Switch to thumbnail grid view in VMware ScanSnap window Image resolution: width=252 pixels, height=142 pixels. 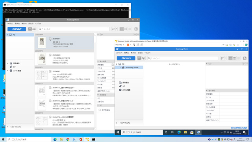(235, 58)
